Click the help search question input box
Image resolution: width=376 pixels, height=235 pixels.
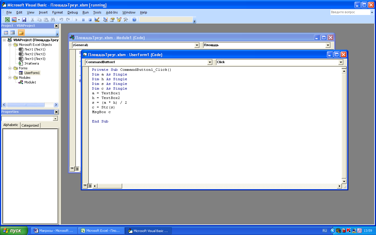(x=350, y=12)
